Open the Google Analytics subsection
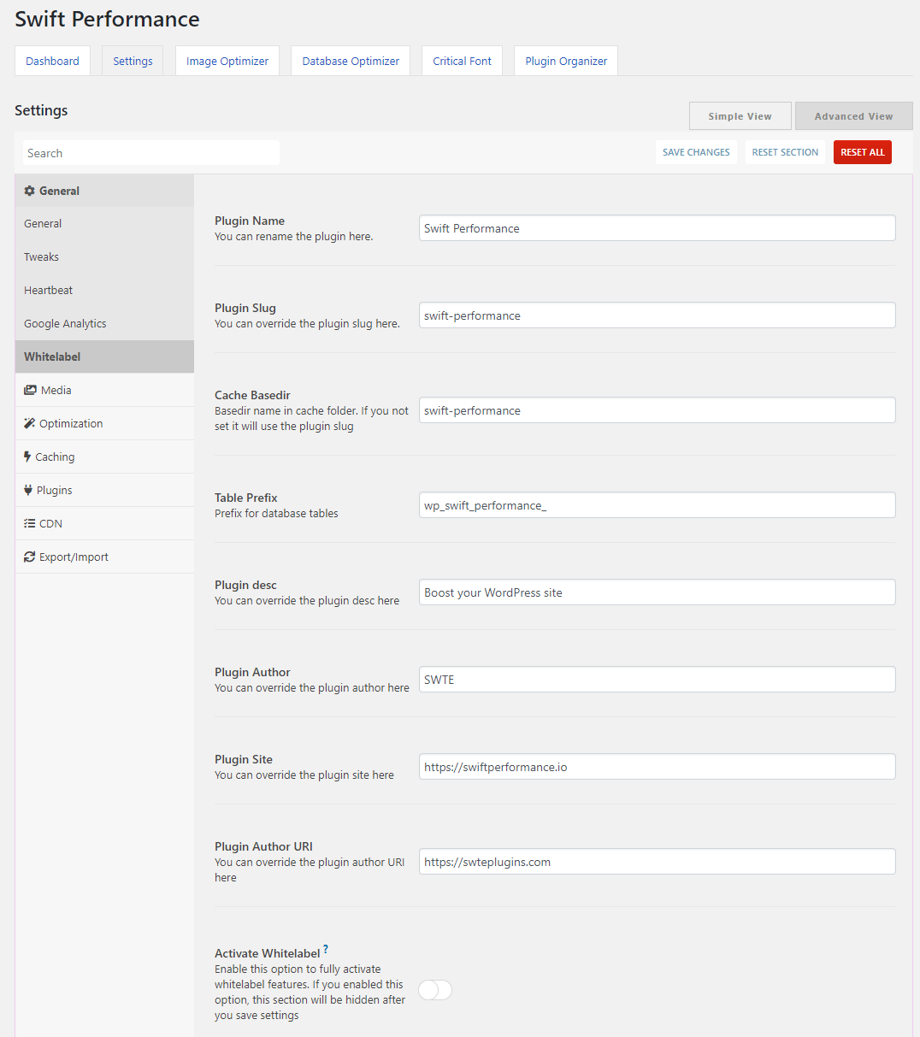 pyautogui.click(x=104, y=323)
